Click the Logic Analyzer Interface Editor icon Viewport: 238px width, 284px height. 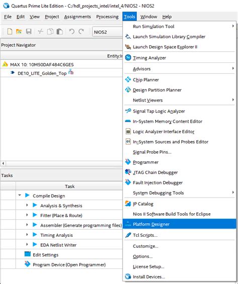pyautogui.click(x=128, y=131)
